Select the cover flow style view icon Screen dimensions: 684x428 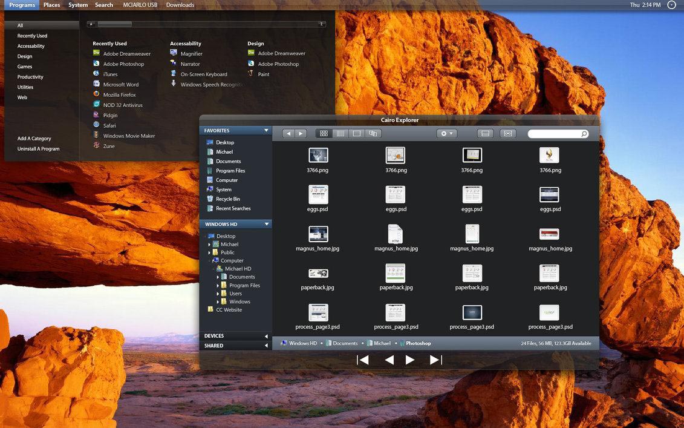point(373,134)
